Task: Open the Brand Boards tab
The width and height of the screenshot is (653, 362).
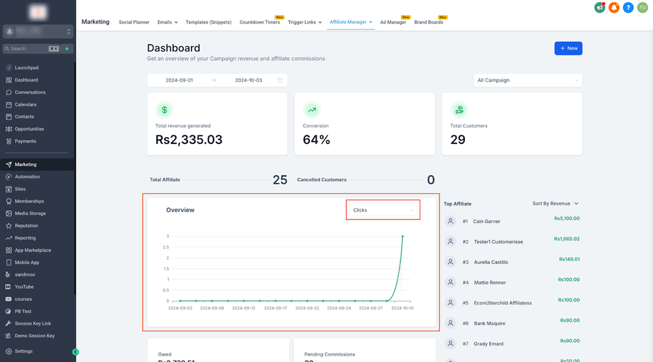Action: click(429, 22)
